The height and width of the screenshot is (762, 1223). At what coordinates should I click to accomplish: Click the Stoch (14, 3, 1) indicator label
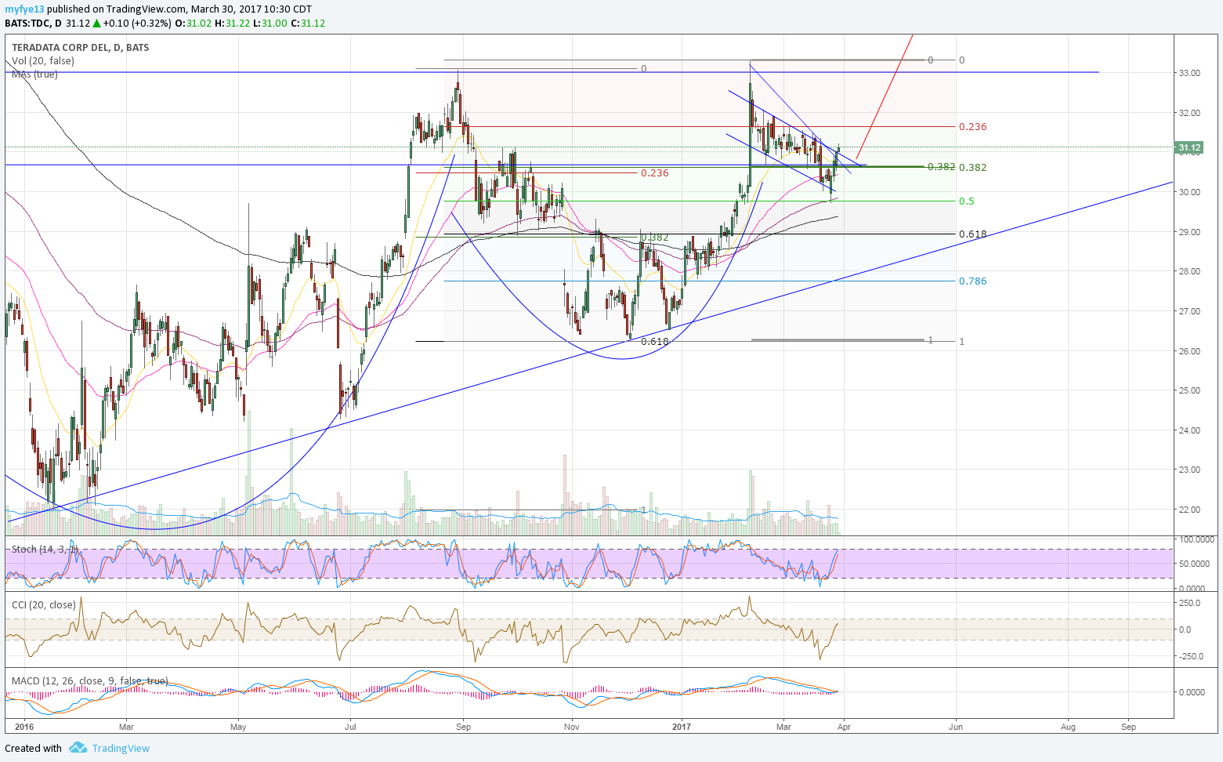pyautogui.click(x=45, y=549)
